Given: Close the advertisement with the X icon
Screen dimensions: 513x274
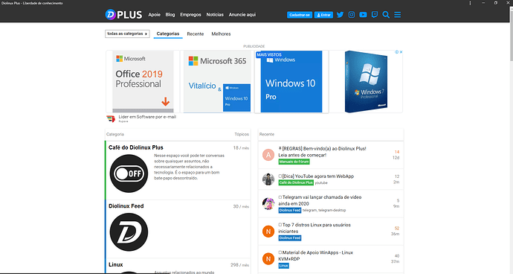Looking at the screenshot, I should (x=401, y=52).
